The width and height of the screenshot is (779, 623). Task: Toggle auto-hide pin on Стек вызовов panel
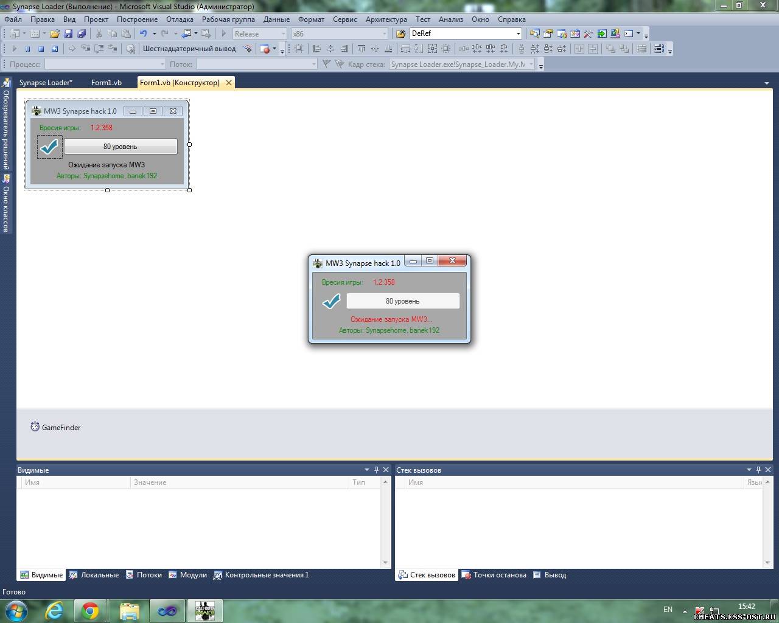point(758,470)
